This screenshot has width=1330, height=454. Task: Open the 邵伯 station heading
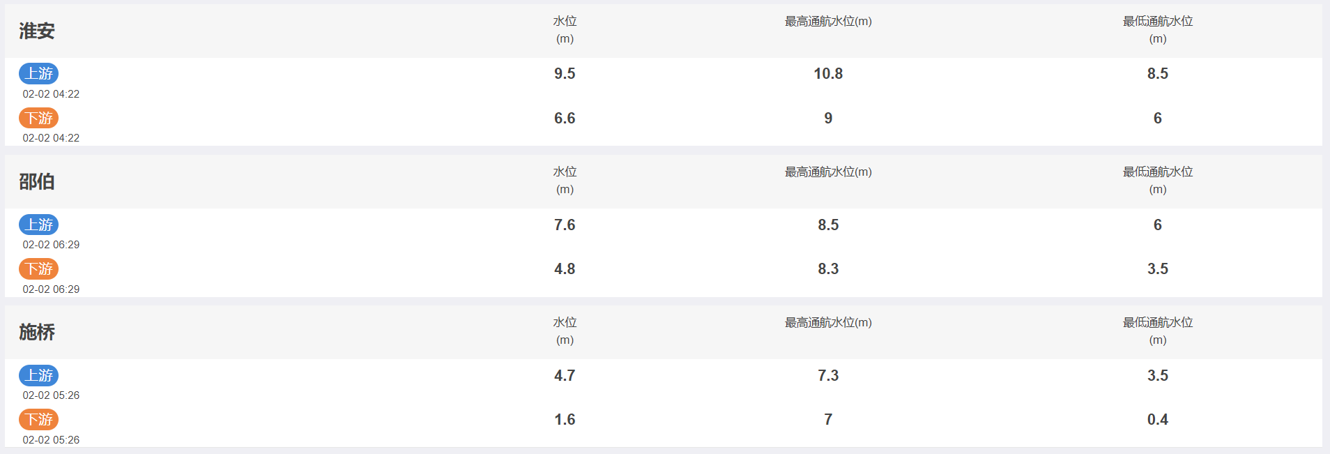click(37, 181)
